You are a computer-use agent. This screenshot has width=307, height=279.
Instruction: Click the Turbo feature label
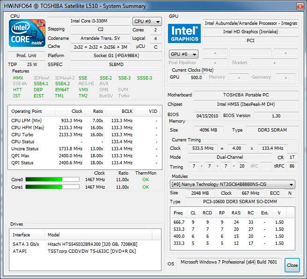pyautogui.click(x=124, y=96)
